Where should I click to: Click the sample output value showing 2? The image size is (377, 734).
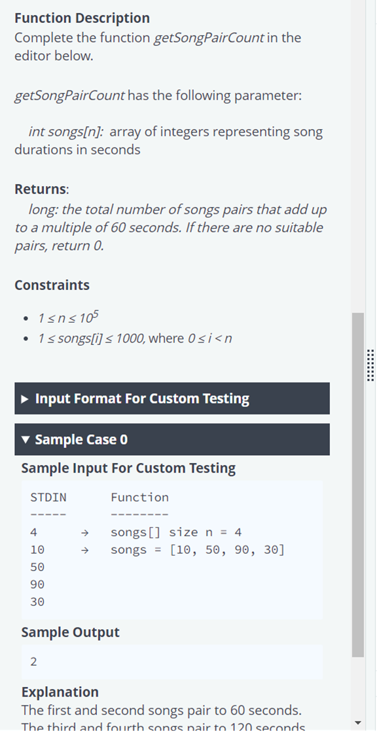coord(33,661)
